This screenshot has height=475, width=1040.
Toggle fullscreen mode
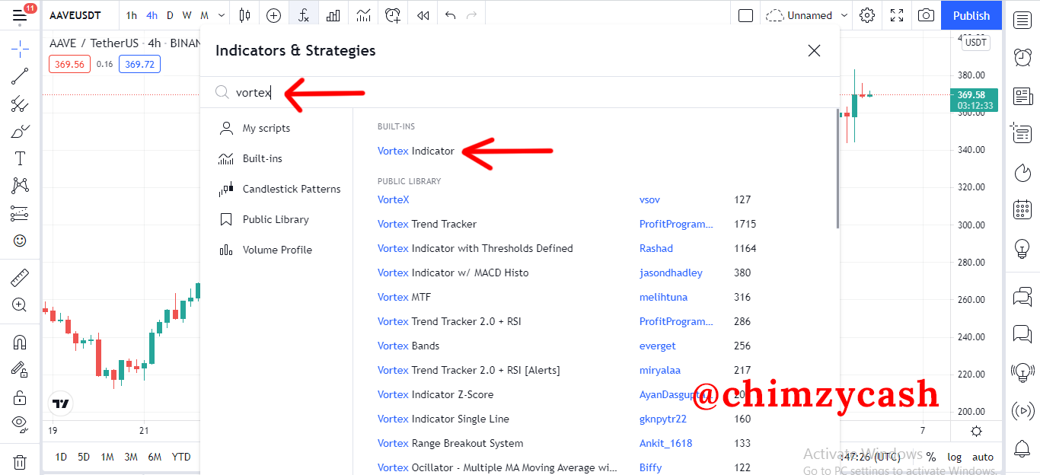[897, 15]
